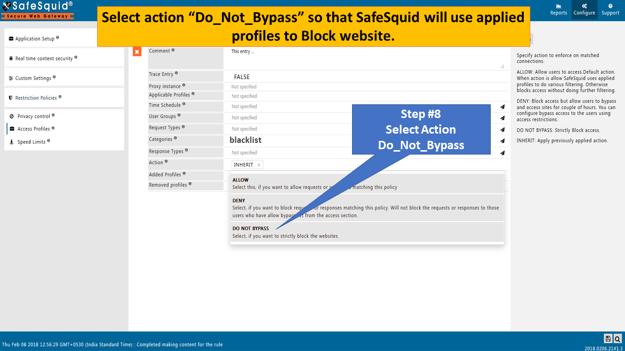
Task: Open the Access Profiles page
Action: [x=34, y=129]
